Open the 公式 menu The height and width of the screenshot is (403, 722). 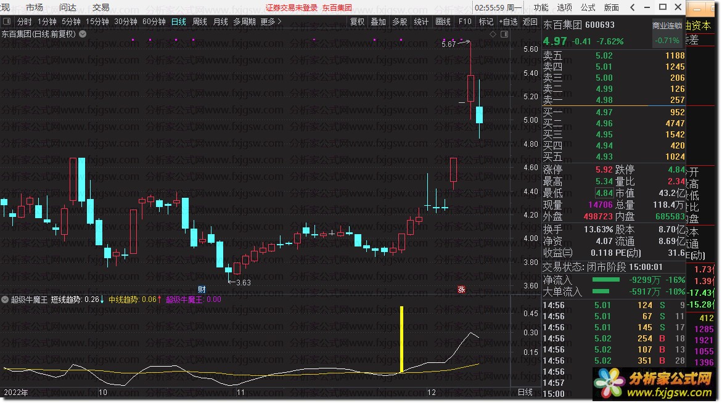pos(588,7)
